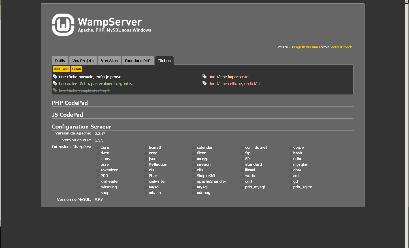409x248 pixels.
Task: Switch to English Version link
Action: tap(306, 47)
